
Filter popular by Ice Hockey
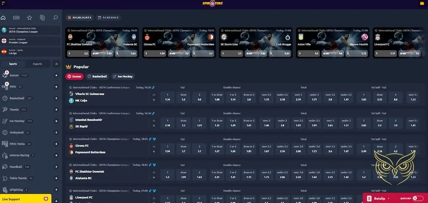(x=123, y=76)
